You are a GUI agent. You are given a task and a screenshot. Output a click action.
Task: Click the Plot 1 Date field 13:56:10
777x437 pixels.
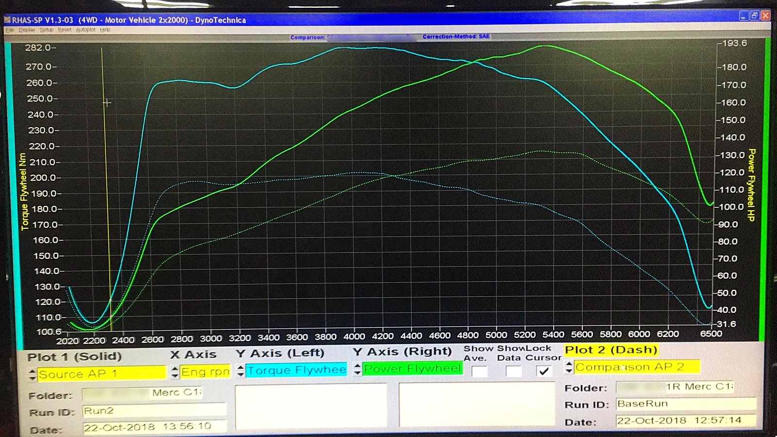[x=154, y=427]
